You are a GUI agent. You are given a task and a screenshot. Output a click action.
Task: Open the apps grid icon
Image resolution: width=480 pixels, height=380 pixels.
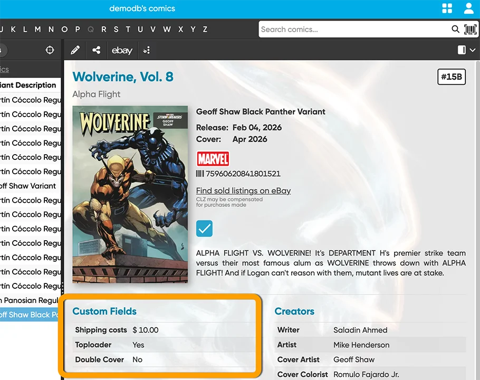click(447, 8)
